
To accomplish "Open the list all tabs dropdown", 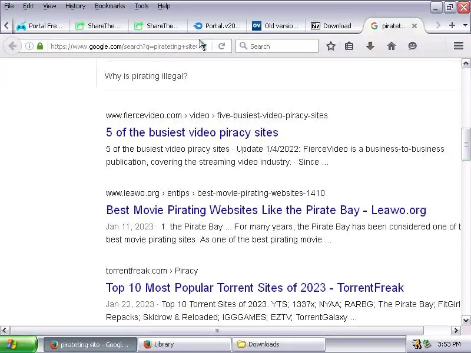I will [x=465, y=25].
